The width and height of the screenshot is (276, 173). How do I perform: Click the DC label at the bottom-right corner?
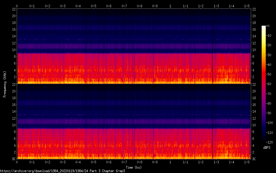pyautogui.click(x=254, y=159)
